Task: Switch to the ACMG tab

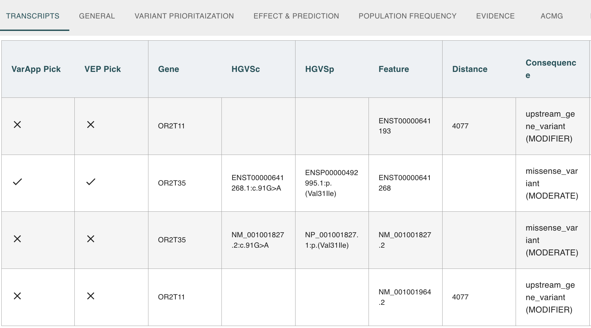Action: 551,16
